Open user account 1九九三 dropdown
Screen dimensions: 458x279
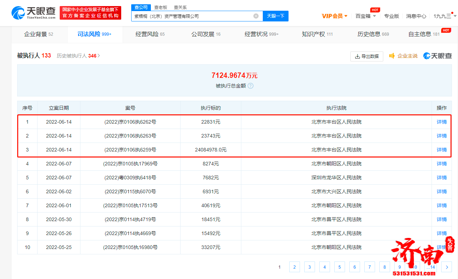(445, 16)
